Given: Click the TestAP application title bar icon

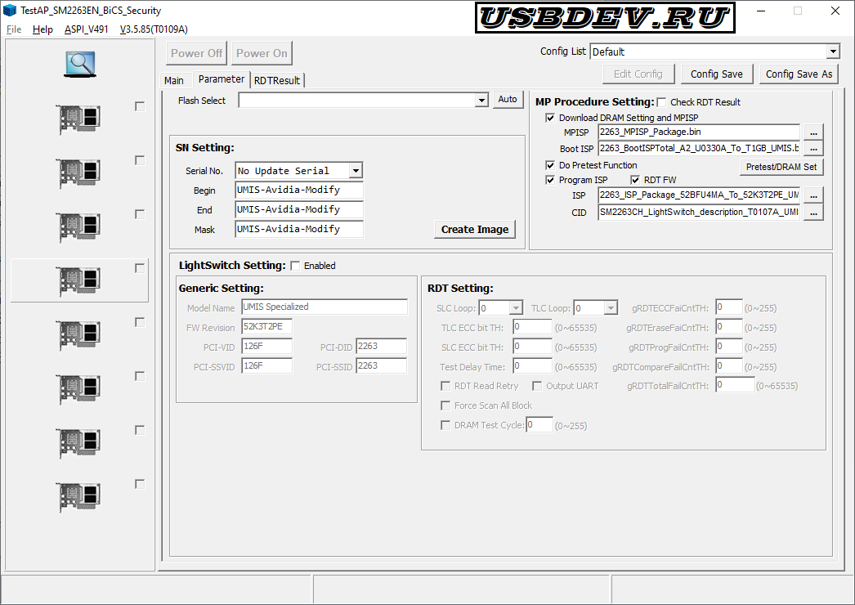Looking at the screenshot, I should click(10, 11).
